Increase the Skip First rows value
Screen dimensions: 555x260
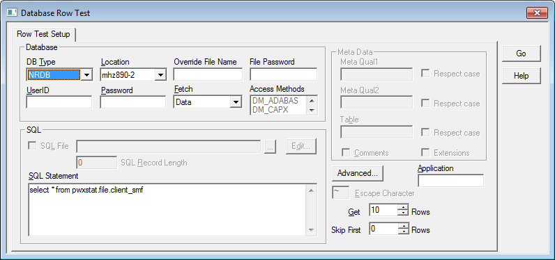pyautogui.click(x=403, y=226)
